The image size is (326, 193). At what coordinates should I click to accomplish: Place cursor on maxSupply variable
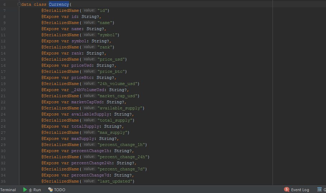coord(83,138)
